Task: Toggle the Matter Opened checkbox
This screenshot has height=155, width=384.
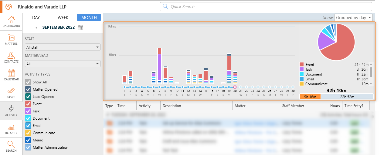Action: coord(28,89)
